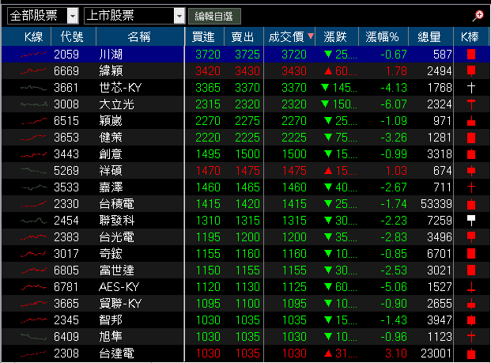
Task: Open the 上市股票 dropdown arrow
Action: pyautogui.click(x=179, y=16)
